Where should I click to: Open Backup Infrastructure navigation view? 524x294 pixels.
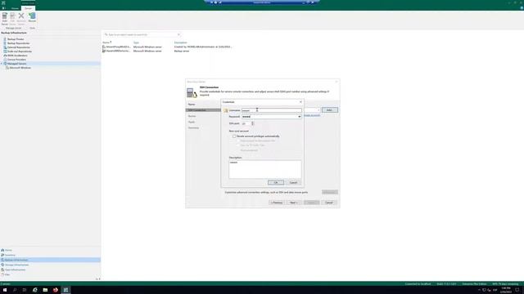50,260
